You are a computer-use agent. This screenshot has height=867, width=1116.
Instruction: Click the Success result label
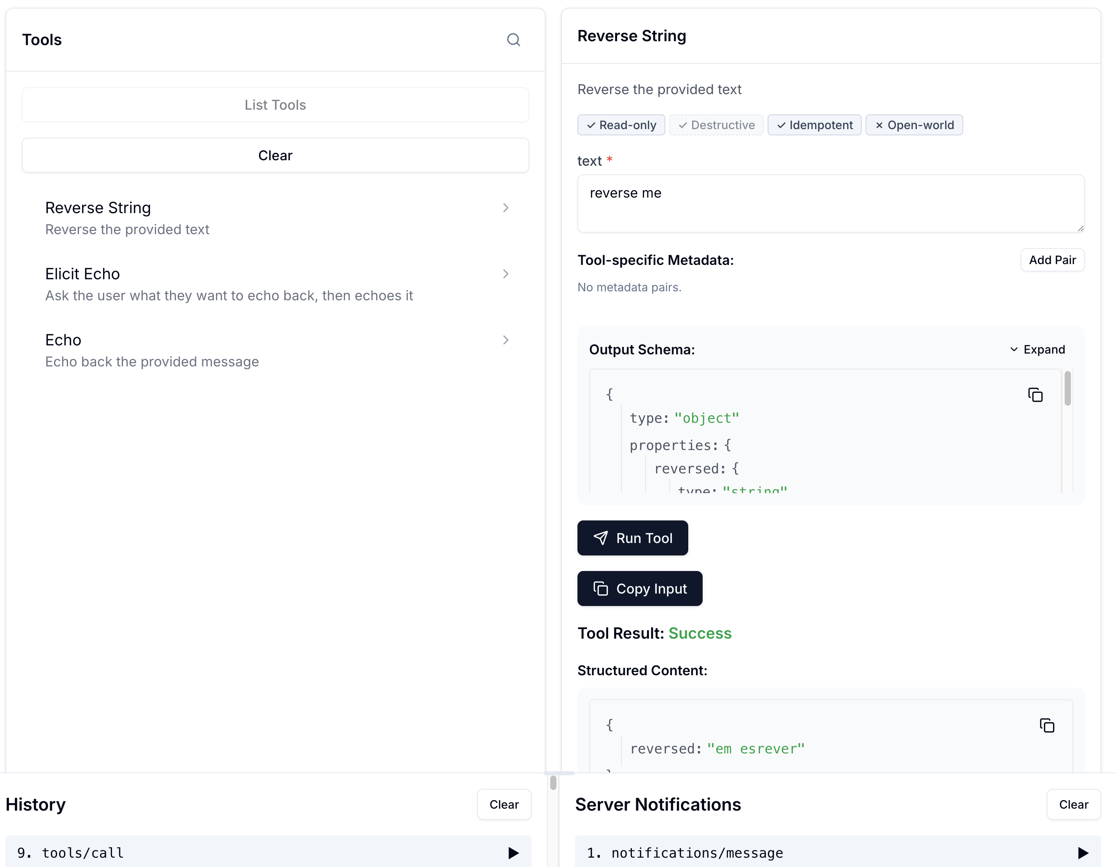(x=700, y=633)
